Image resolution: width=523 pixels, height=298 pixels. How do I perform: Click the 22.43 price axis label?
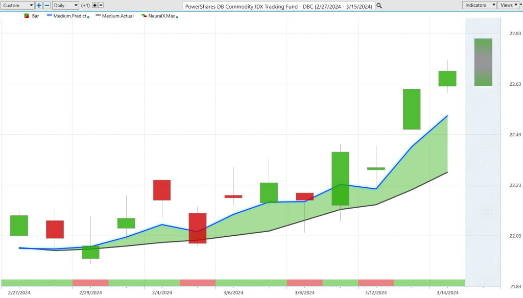pyautogui.click(x=515, y=135)
